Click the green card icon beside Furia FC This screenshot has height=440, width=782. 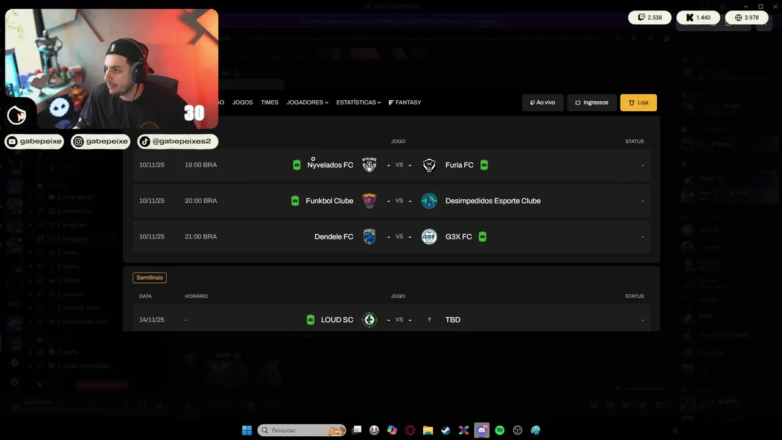(x=484, y=165)
